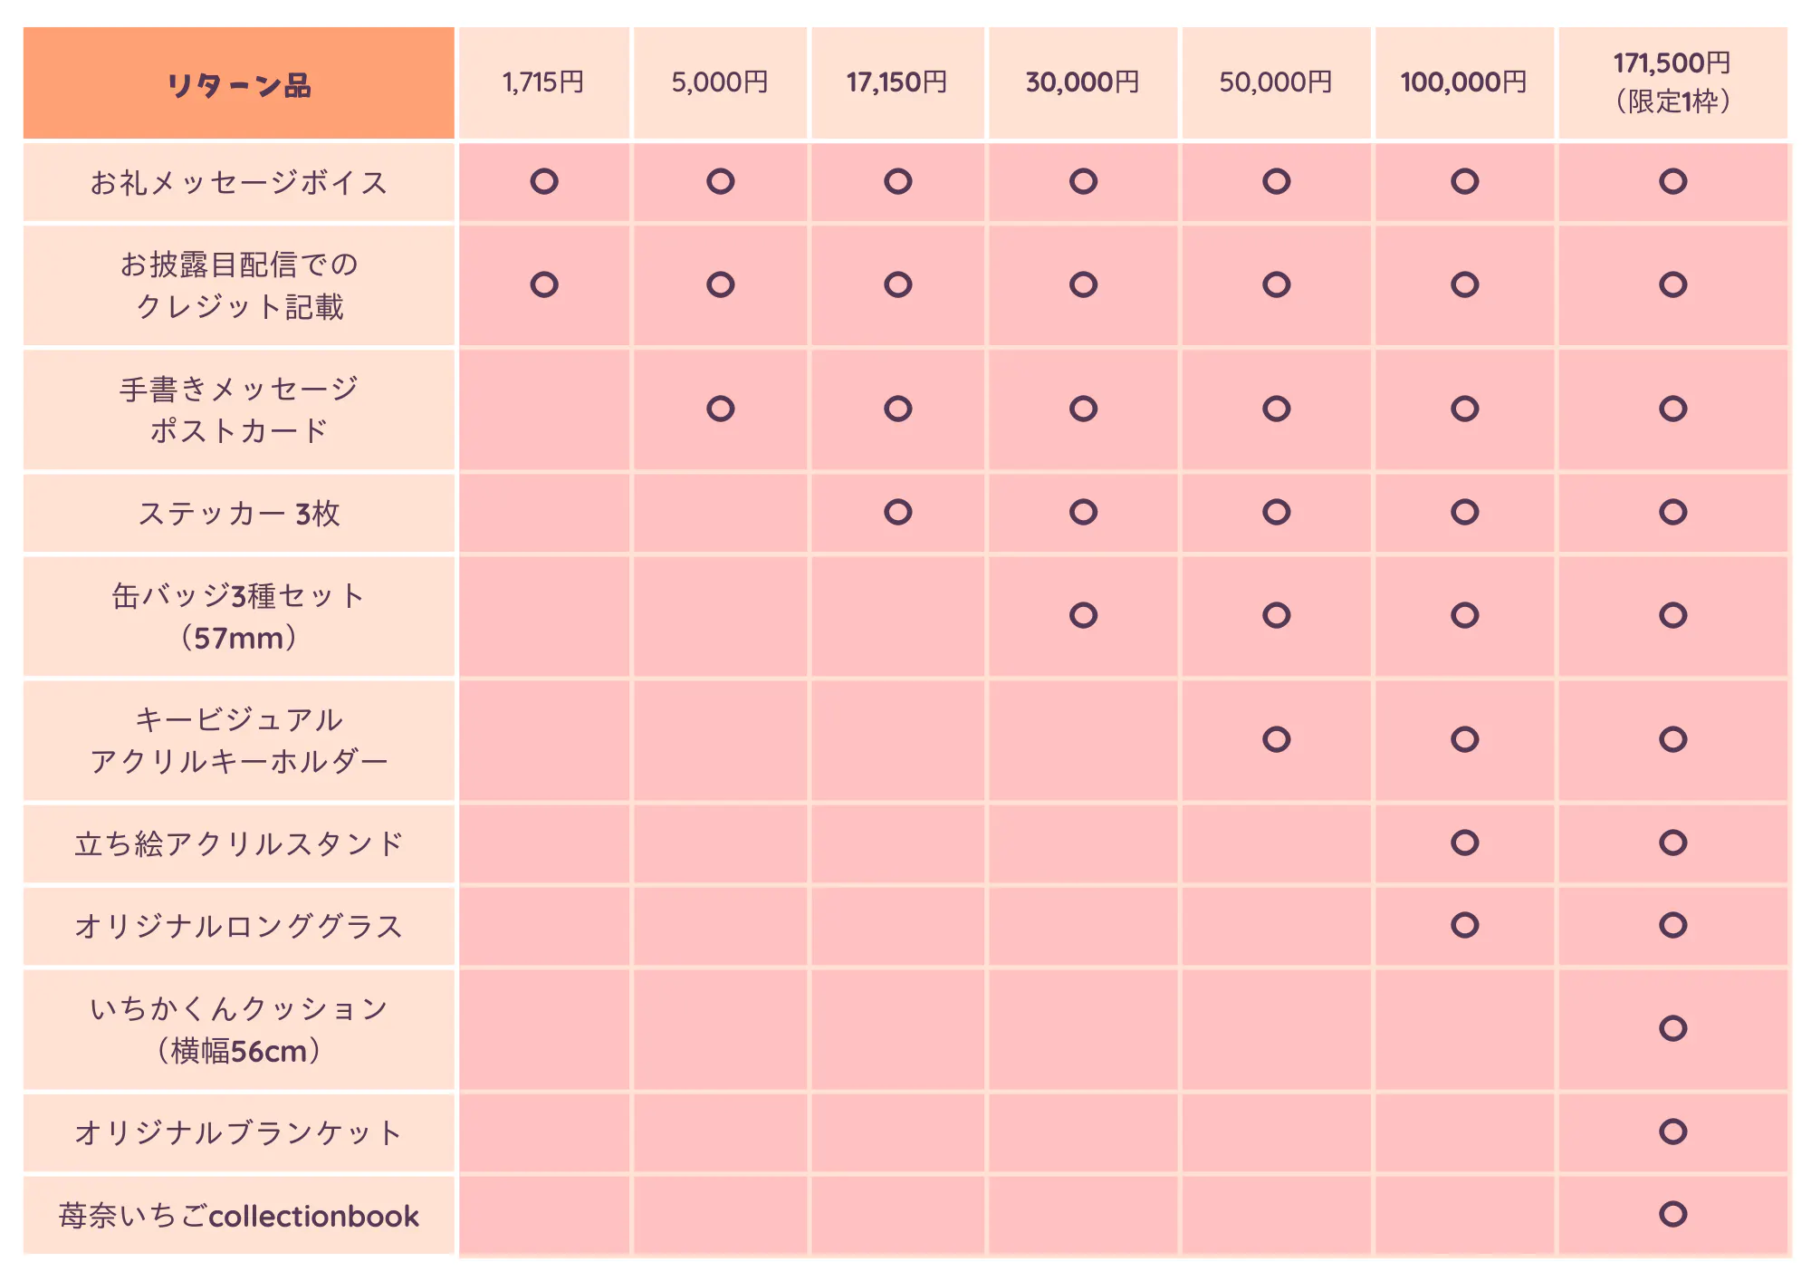Click the アクリルキーホルダー circle under 50,000円

pos(1276,739)
